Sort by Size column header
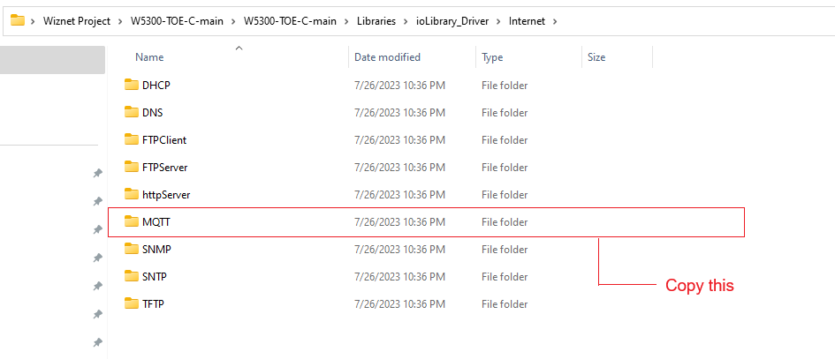835x359 pixels. [x=596, y=57]
